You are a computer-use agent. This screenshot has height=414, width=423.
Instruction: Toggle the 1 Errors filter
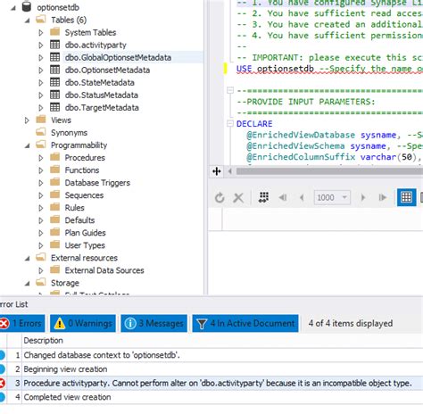[21, 323]
